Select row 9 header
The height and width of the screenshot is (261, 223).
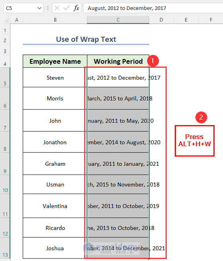[x=5, y=163]
